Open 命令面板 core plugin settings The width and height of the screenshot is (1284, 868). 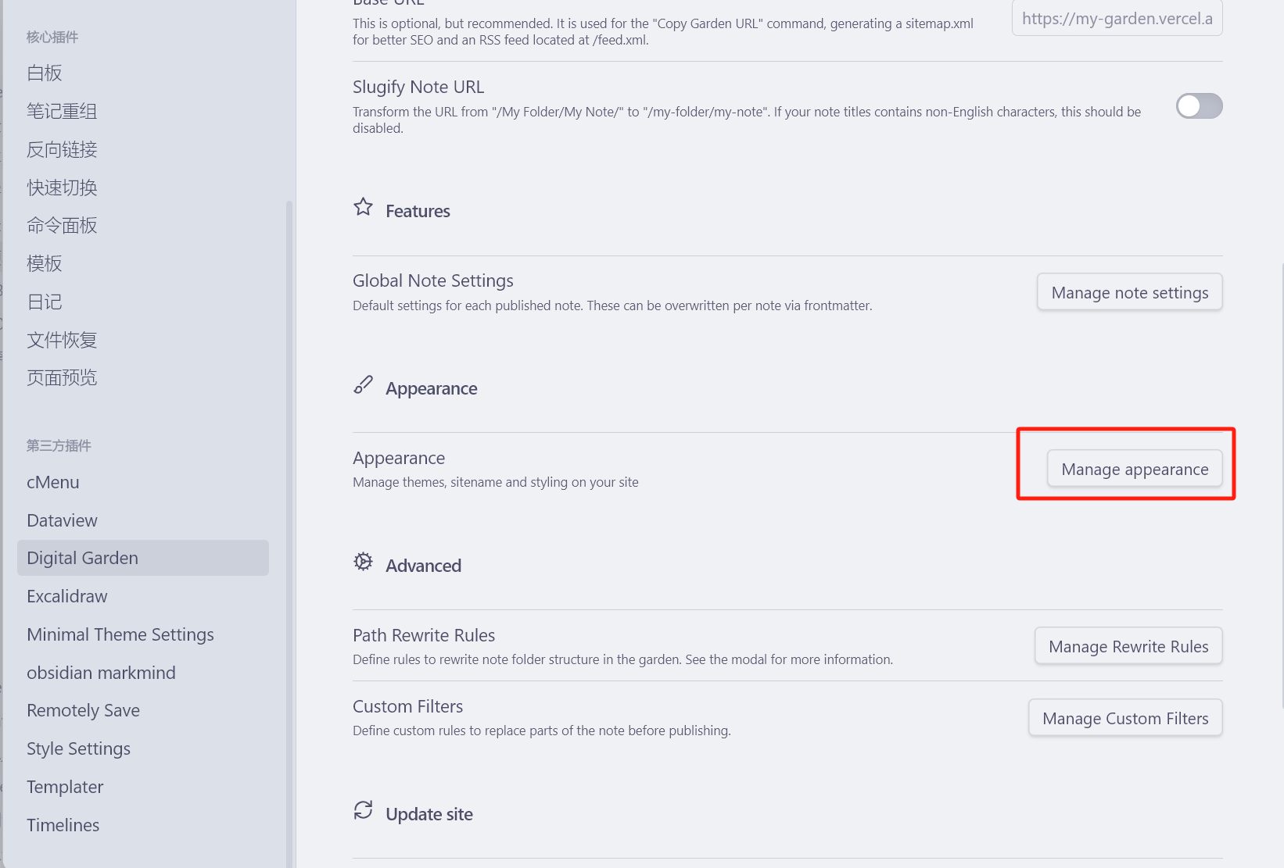point(62,226)
